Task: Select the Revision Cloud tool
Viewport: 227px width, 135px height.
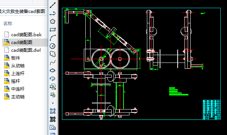Action: (53, 54)
